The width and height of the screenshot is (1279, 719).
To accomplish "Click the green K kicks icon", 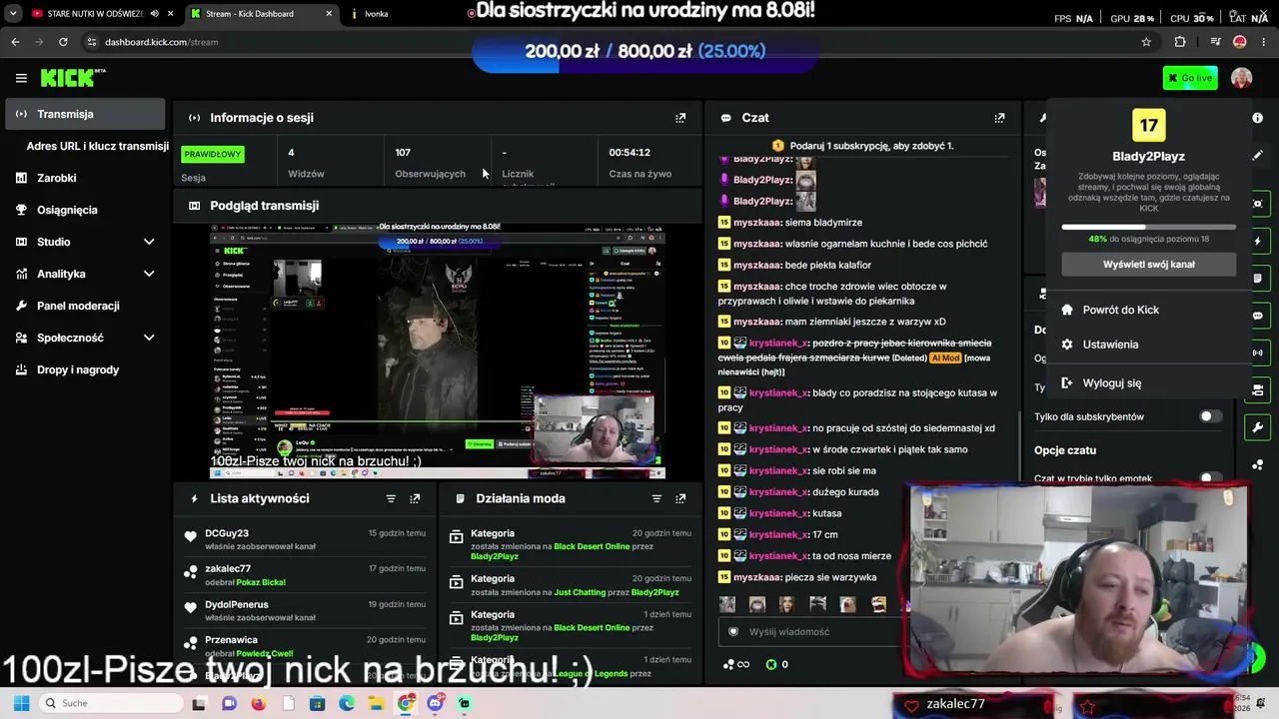I will 771,664.
